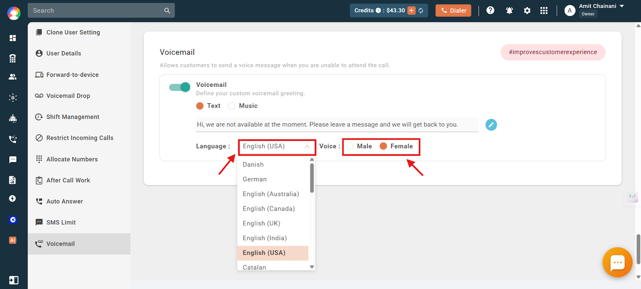
Task: Click the credits info icon
Action: coord(378,10)
